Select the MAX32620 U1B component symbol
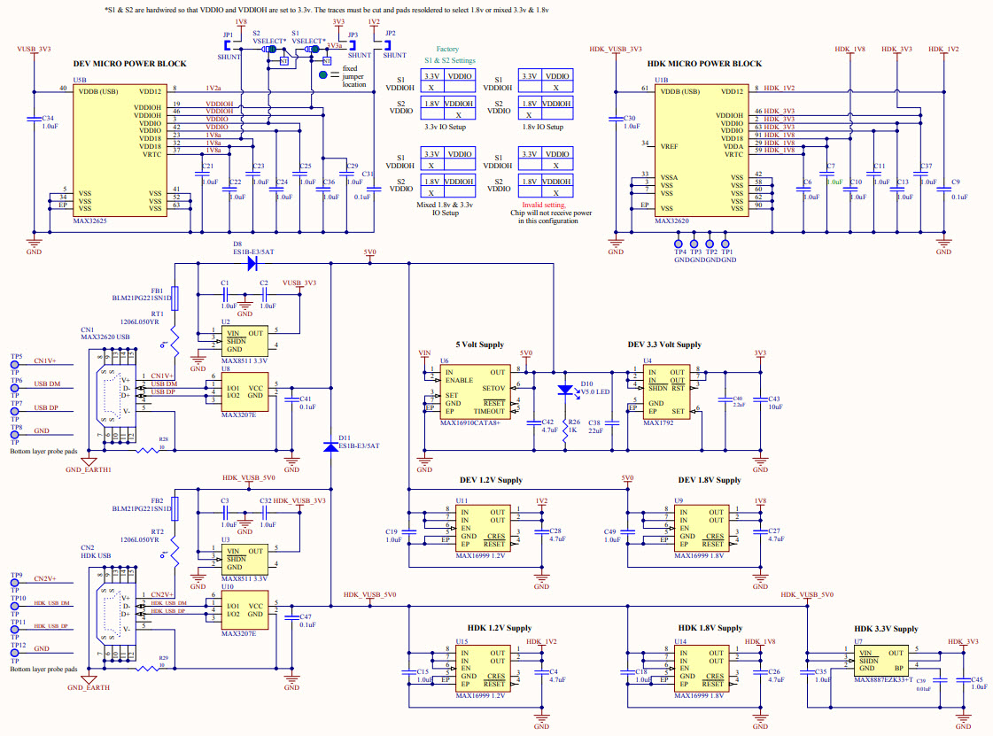The height and width of the screenshot is (736, 993). pos(700,151)
